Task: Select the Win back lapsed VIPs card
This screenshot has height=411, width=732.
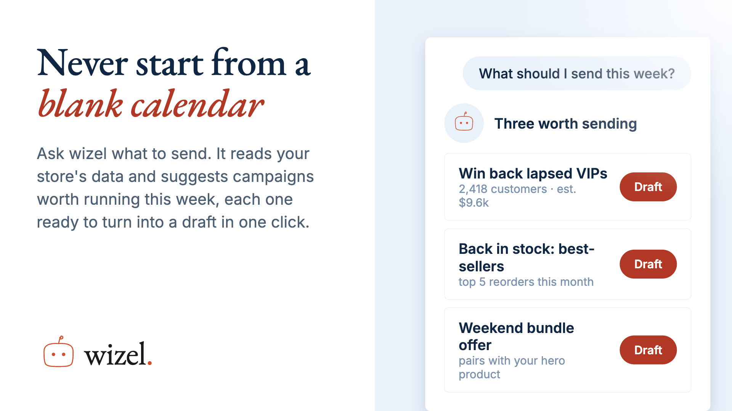Action: 568,187
